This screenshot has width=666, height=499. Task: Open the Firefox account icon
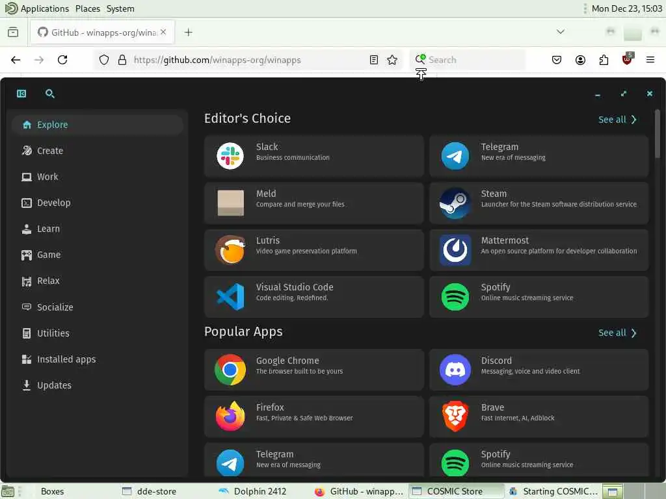(x=580, y=60)
